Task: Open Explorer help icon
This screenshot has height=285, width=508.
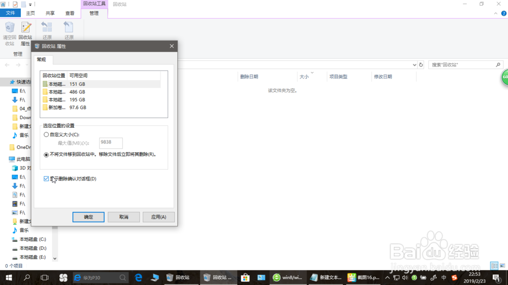Action: coord(504,13)
